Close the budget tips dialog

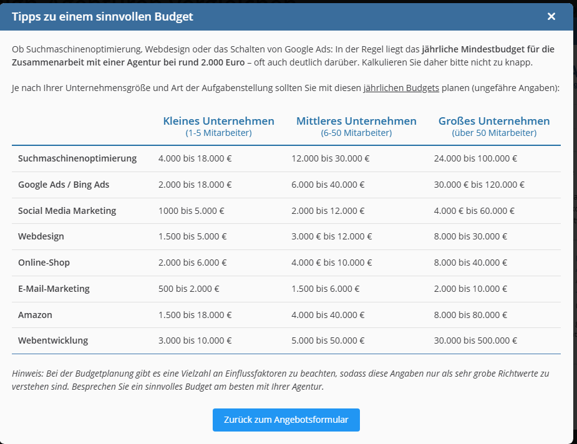(551, 17)
